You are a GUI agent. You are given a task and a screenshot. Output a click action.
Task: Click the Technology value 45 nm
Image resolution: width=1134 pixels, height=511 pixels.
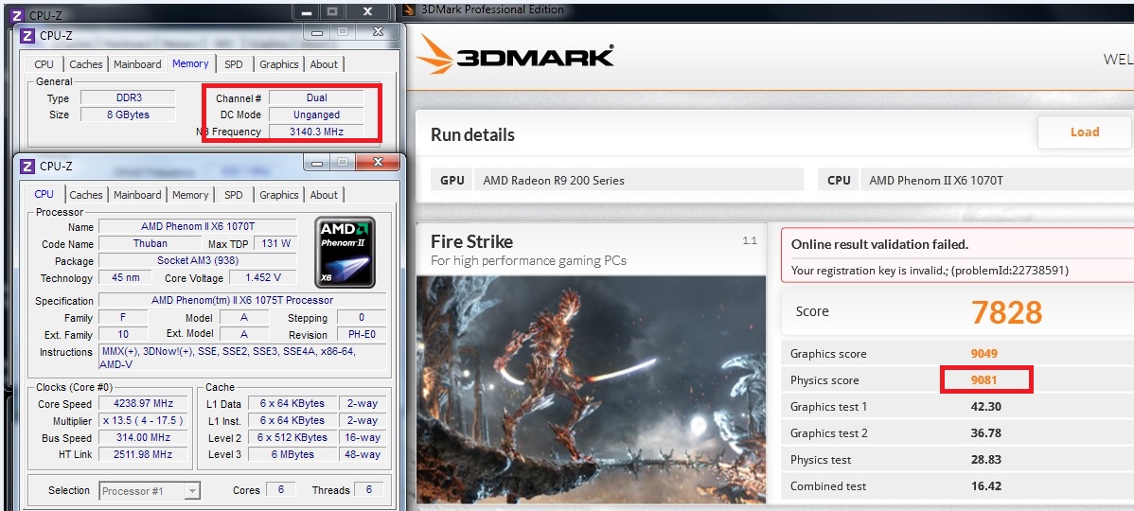(x=125, y=277)
